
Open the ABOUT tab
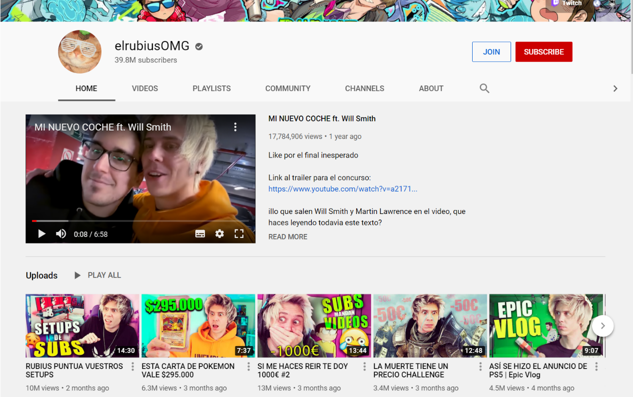pos(431,88)
